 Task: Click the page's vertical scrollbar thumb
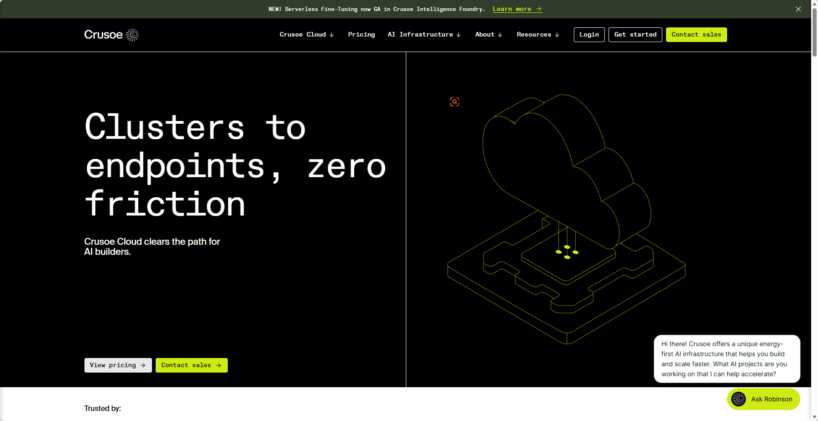[814, 32]
